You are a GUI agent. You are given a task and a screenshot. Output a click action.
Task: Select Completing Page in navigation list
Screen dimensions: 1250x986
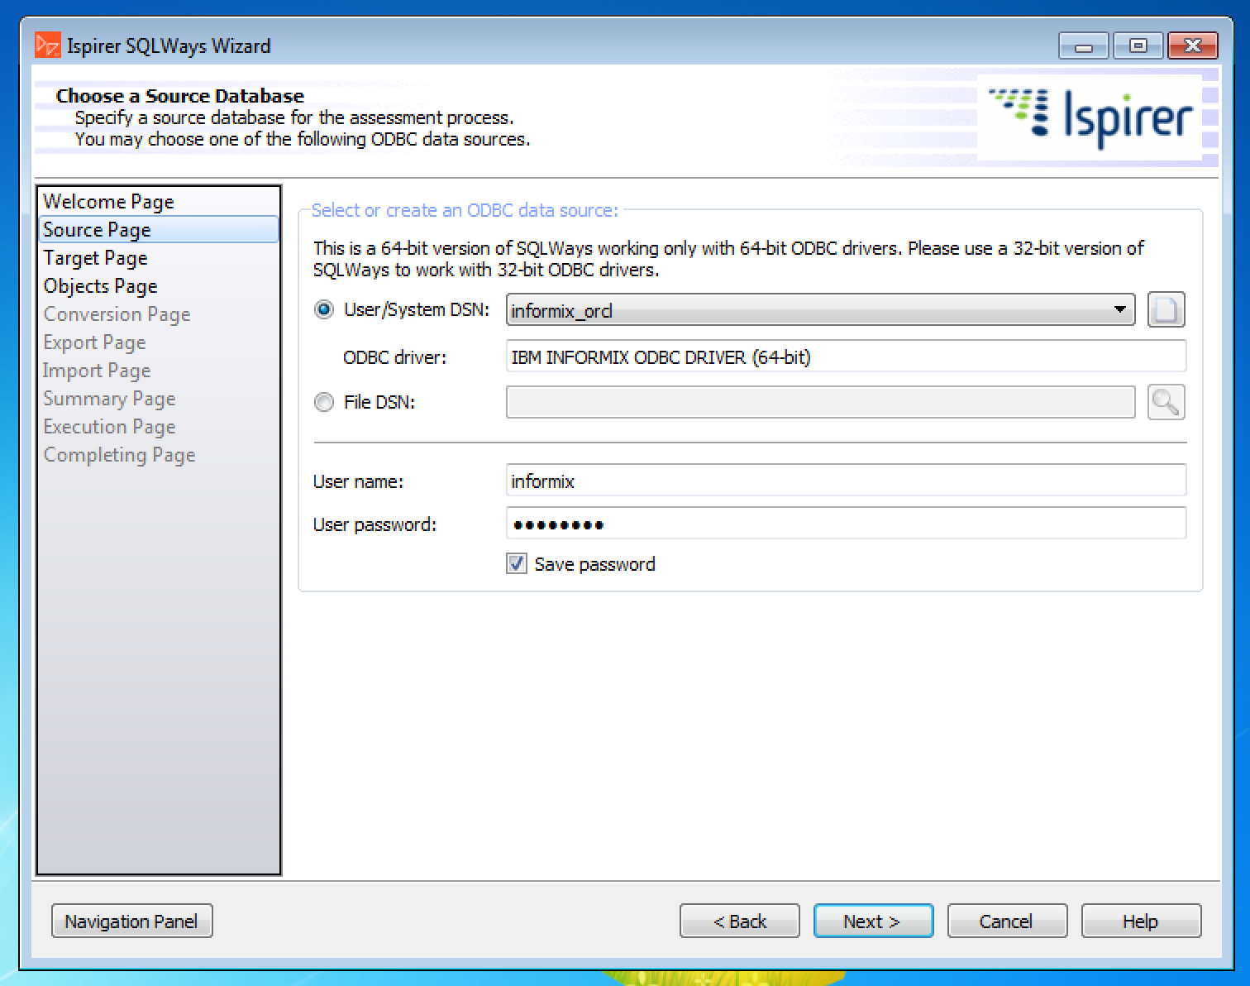159,455
